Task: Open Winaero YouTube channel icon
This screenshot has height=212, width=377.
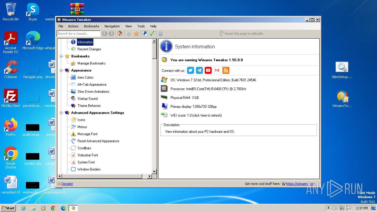Action: (208, 70)
